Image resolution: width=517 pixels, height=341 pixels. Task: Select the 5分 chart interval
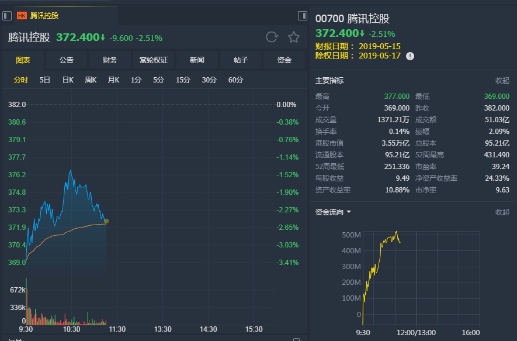158,80
